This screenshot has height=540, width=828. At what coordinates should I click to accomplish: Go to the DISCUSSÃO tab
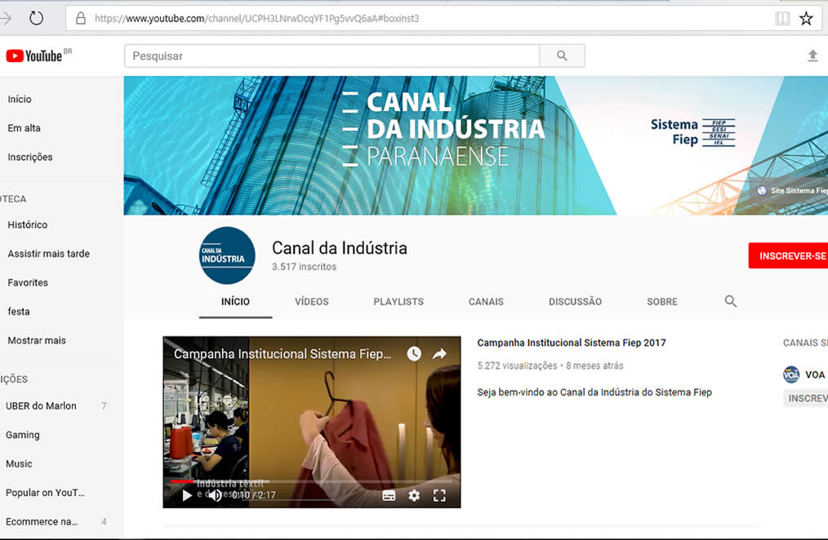point(575,302)
